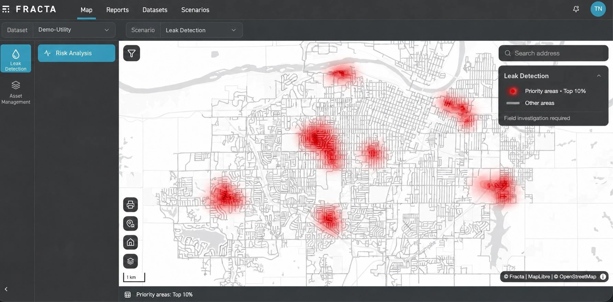
Task: Open the Dataset Demo-Utility dropdown
Action: tap(59, 30)
